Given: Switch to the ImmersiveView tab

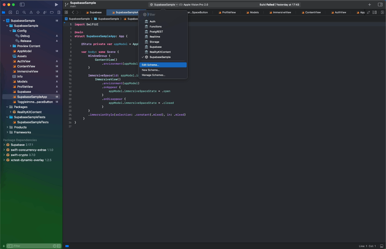Looking at the screenshot, I should click(x=280, y=12).
